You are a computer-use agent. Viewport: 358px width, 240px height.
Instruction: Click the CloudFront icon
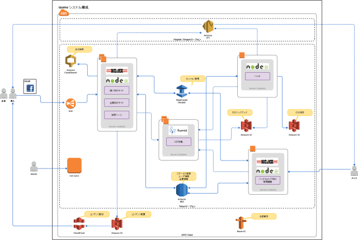tap(79, 224)
